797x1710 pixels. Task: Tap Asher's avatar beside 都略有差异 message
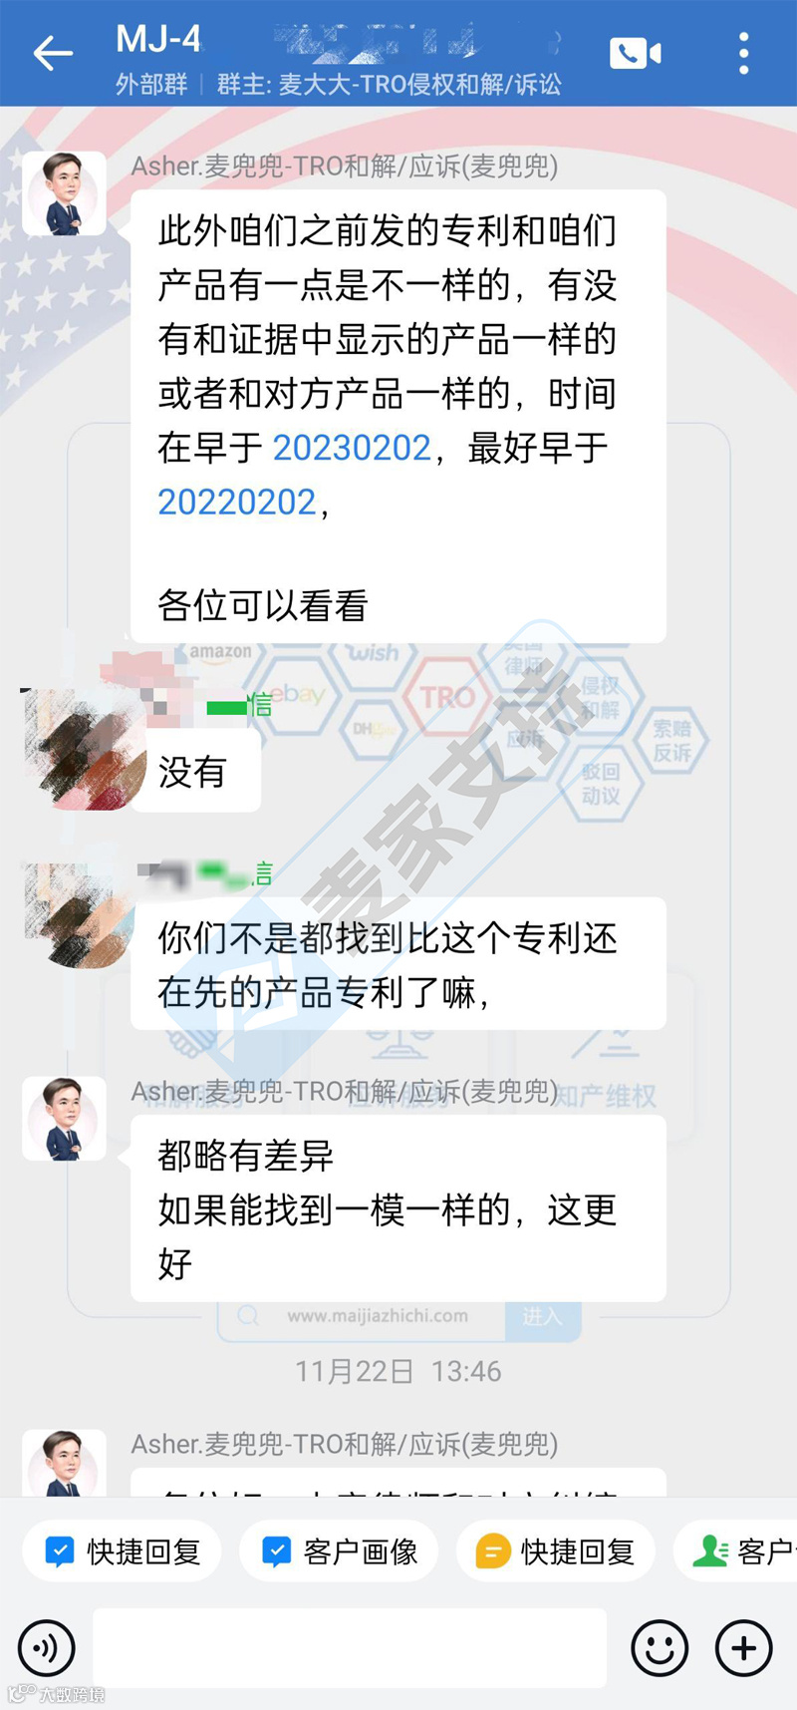65,1119
